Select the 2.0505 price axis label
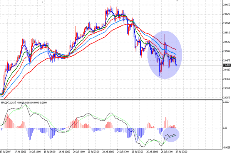The height and width of the screenshot is (154, 231). coord(226,51)
